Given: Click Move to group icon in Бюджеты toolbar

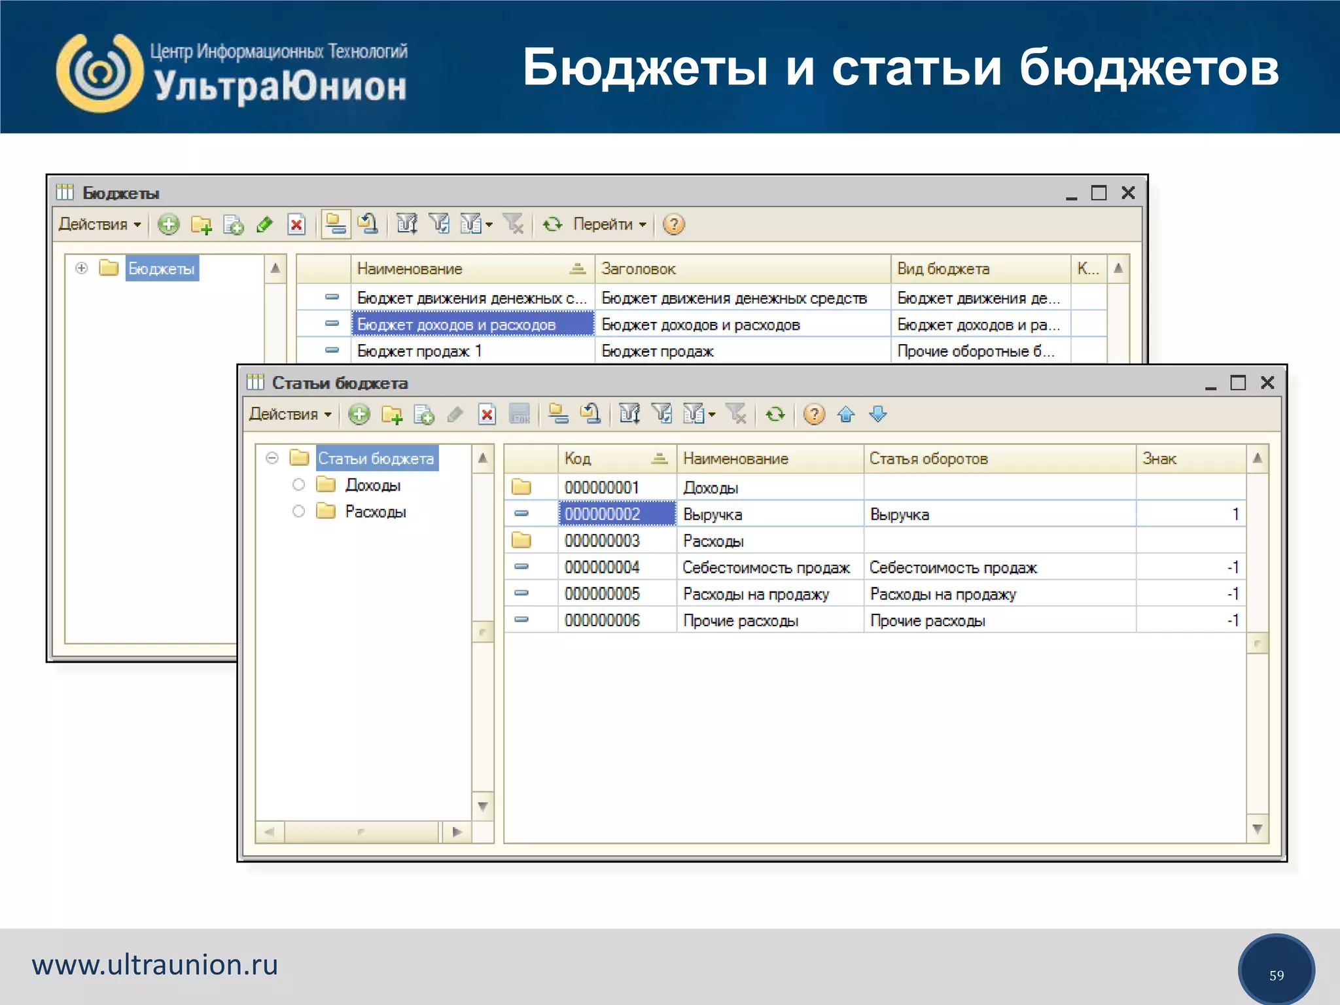Looking at the screenshot, I should pos(368,224).
